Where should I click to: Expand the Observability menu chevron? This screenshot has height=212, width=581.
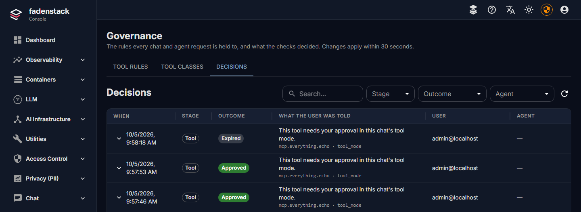(x=83, y=60)
